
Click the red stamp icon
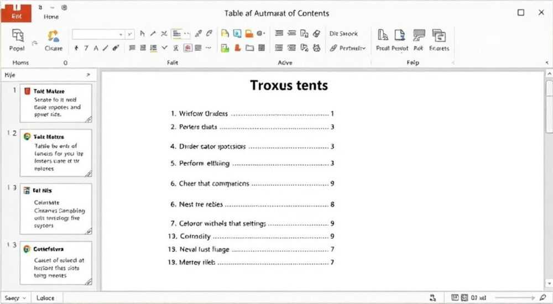238,48
